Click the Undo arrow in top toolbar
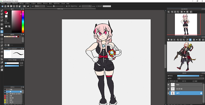This screenshot has width=205, height=105. point(24,6)
